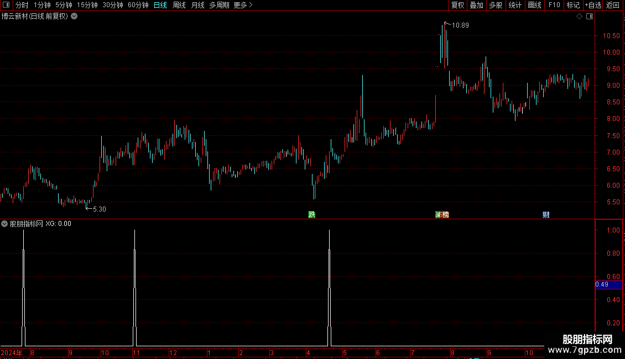
Task: Select the 30分钟 period
Action: 113,5
